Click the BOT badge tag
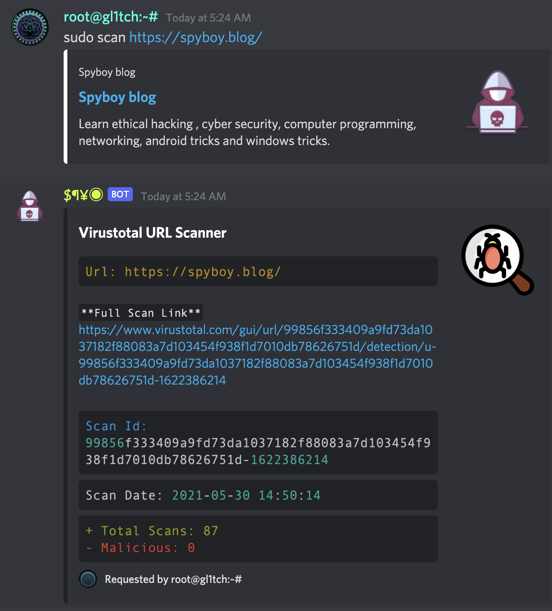The image size is (552, 611). pyautogui.click(x=120, y=194)
